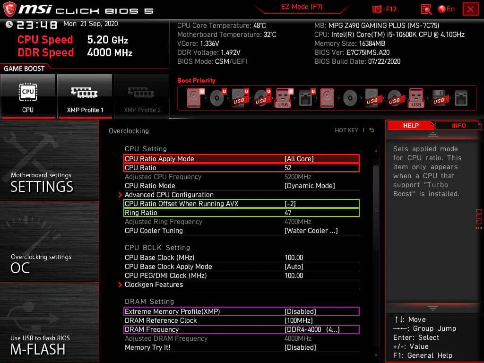Toggle the GAME BOOST CPU button
484x363 pixels.
28,96
